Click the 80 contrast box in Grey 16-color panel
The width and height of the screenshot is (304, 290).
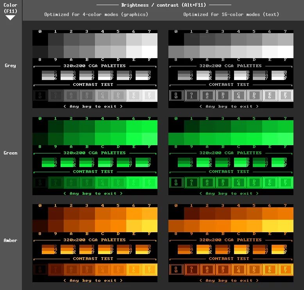click(x=176, y=95)
